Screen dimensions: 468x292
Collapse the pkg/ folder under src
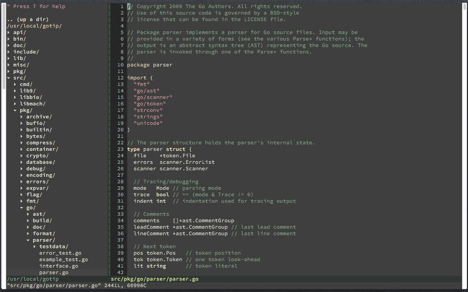(x=15, y=110)
